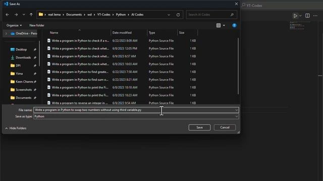Click the search magnifier icon
This screenshot has height=181, width=323.
click(232, 15)
